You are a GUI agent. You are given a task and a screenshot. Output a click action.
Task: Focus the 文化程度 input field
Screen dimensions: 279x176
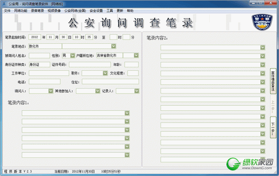click(x=133, y=73)
